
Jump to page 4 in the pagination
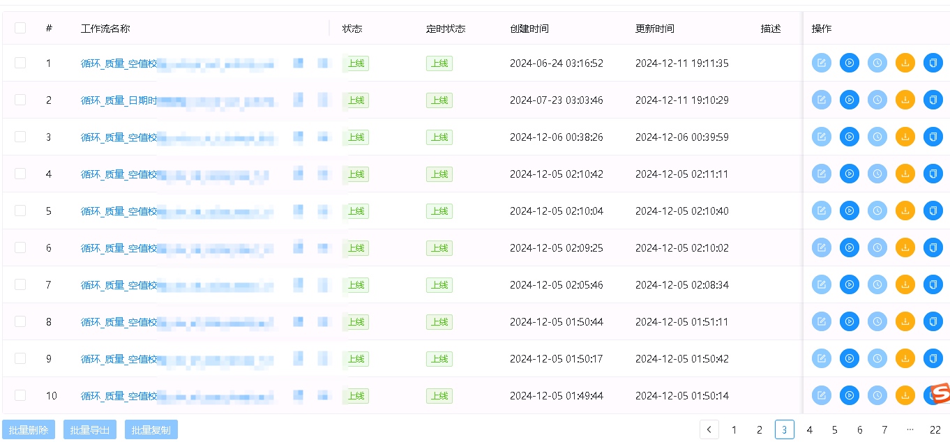click(x=809, y=430)
